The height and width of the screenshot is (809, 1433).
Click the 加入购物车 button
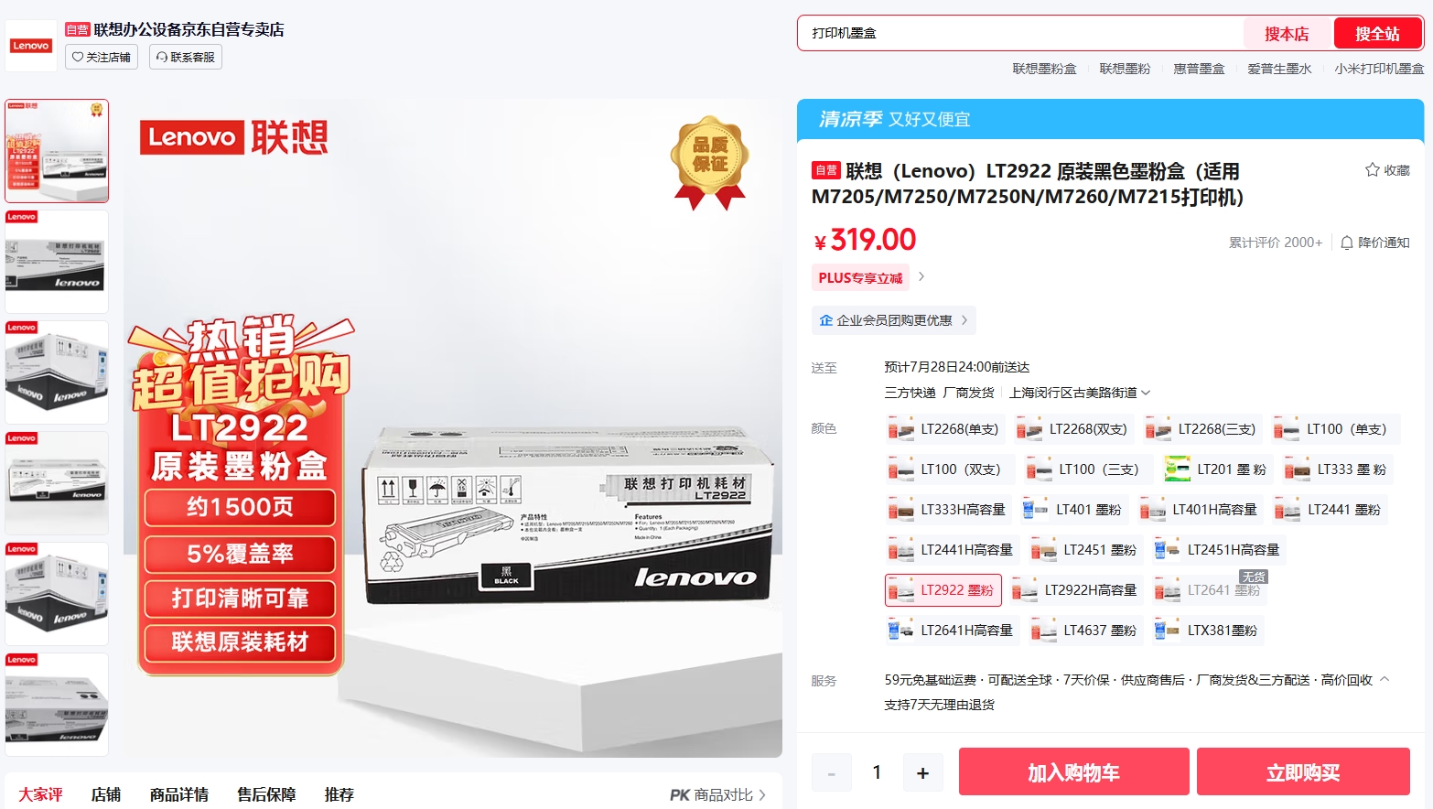pyautogui.click(x=1074, y=772)
